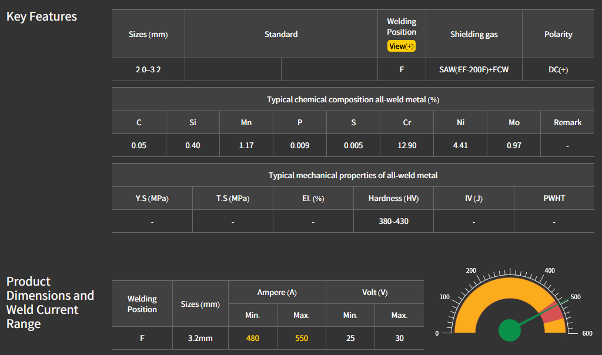Click the yellow View(+) button
Screen dimensions: 602x355
tap(402, 46)
